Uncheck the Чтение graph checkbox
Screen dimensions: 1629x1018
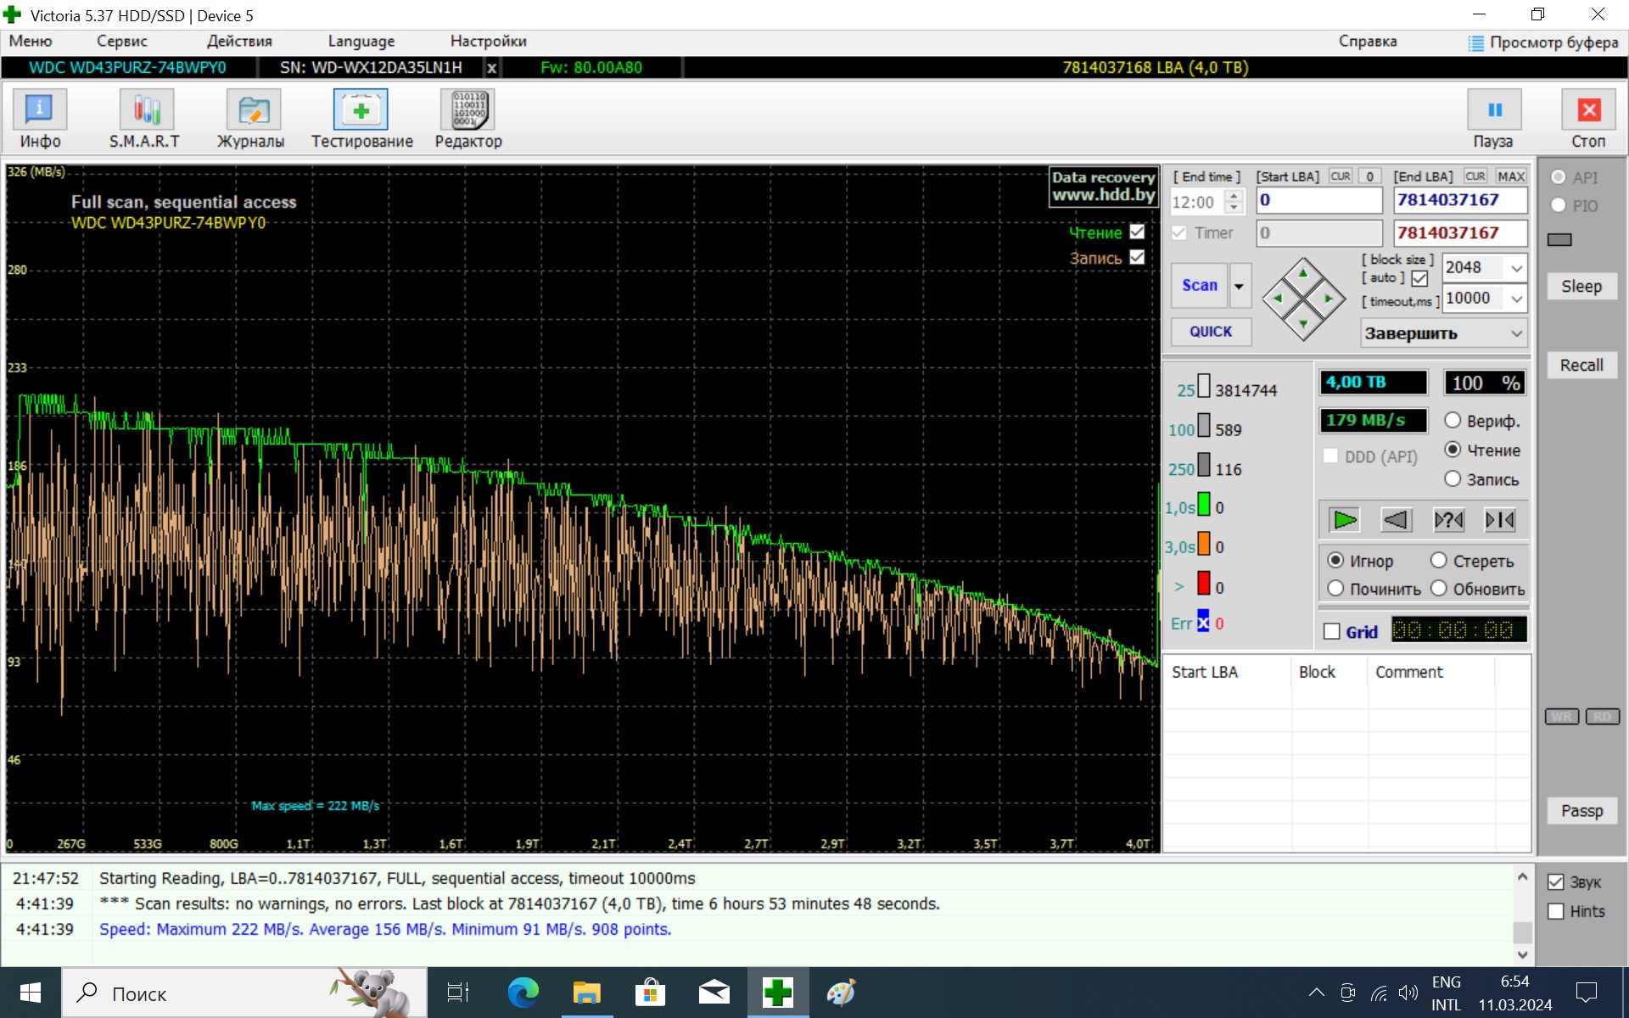pos(1137,232)
